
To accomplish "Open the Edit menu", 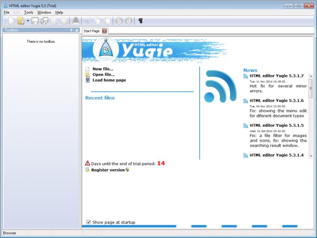I will click(x=17, y=12).
